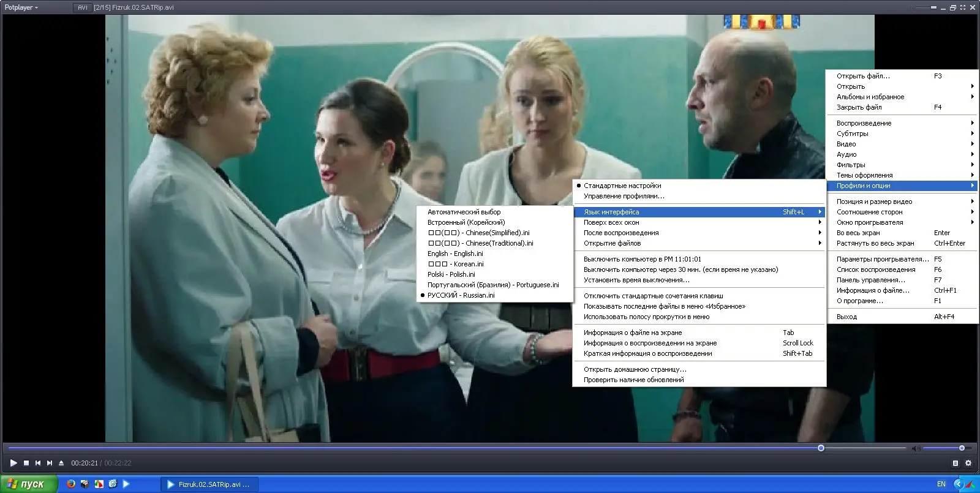Click the AVI format badge in the title bar
This screenshot has height=493, width=980.
[x=82, y=7]
